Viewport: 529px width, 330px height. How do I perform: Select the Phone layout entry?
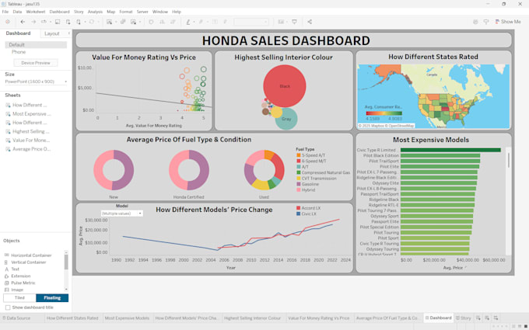(19, 52)
